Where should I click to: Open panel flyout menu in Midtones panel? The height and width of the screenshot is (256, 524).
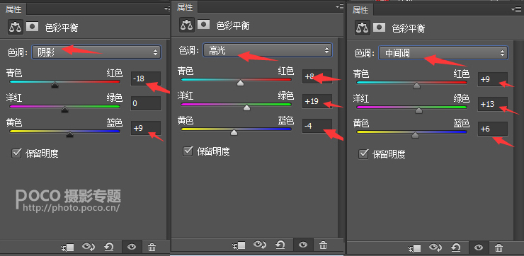point(516,9)
